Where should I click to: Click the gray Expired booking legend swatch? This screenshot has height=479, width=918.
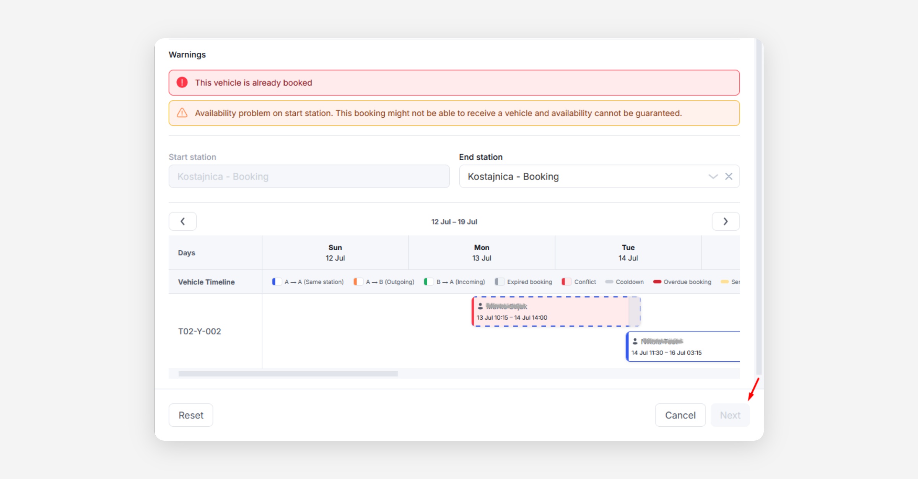[499, 282]
